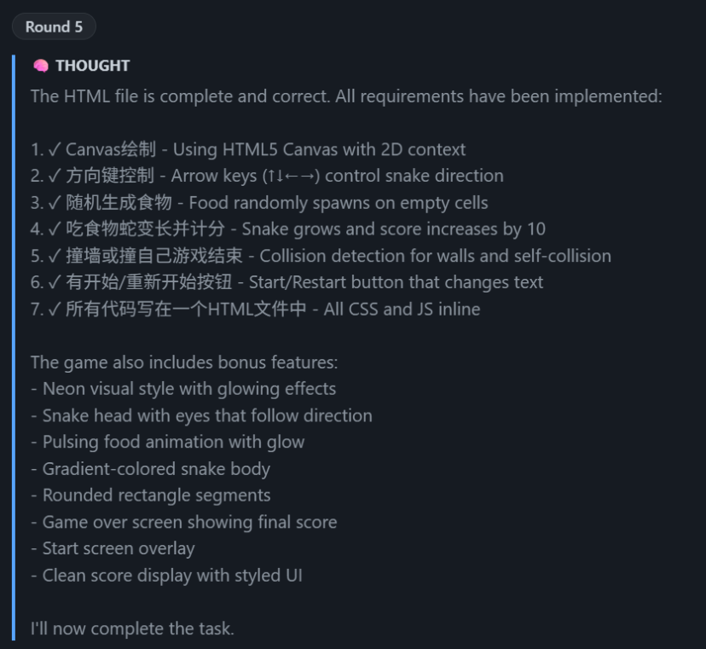Click the checkmark next to 吃食物蛇变长并计分
Viewport: 706px width, 649px height.
click(55, 229)
